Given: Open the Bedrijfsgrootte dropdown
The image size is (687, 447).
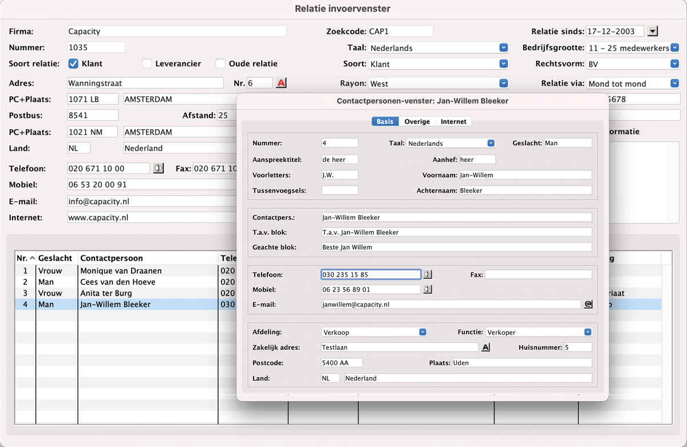Looking at the screenshot, I should click(x=633, y=48).
